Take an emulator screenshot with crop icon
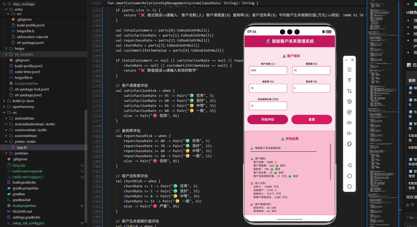This screenshot has height=227, width=417. 349,91
